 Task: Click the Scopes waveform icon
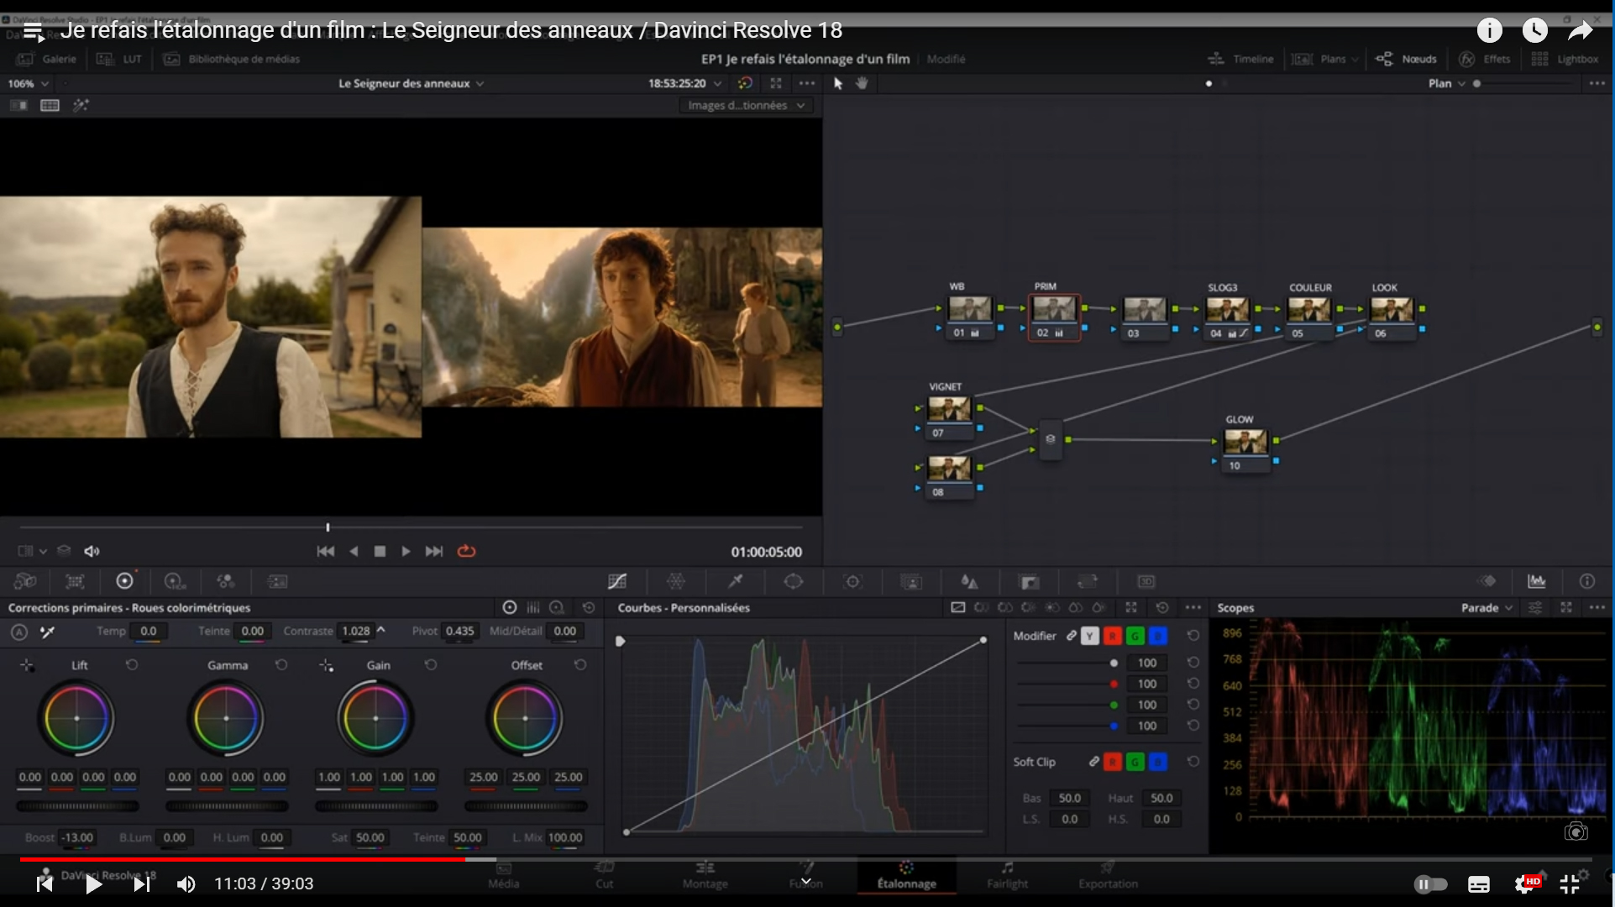tap(1536, 581)
